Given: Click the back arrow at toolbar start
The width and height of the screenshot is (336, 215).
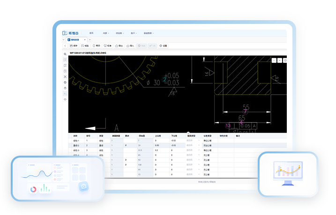Looking at the screenshot, I should click(65, 46).
